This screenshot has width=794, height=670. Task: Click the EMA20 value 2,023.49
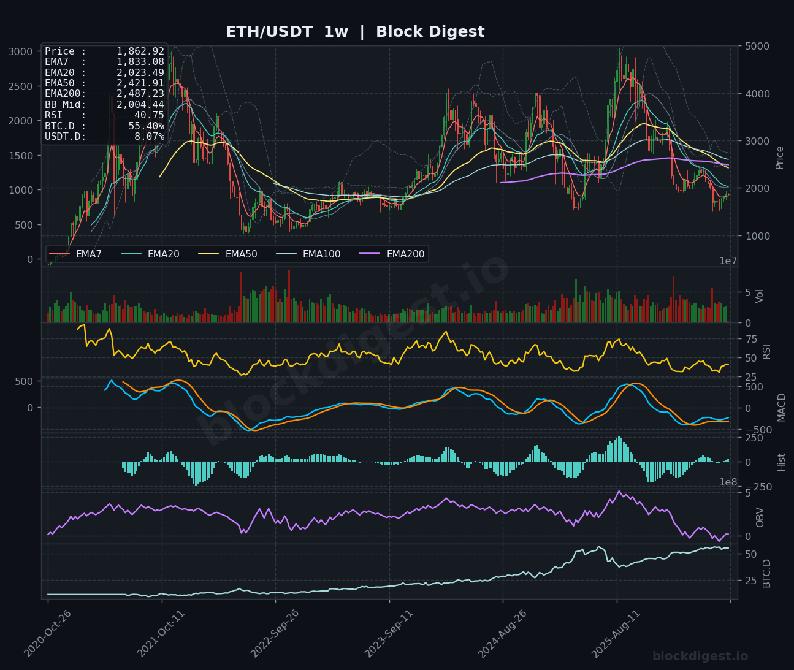point(140,72)
